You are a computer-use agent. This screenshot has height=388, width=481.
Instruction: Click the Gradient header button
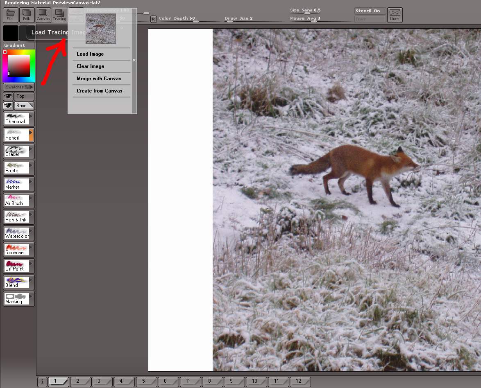click(x=19, y=45)
